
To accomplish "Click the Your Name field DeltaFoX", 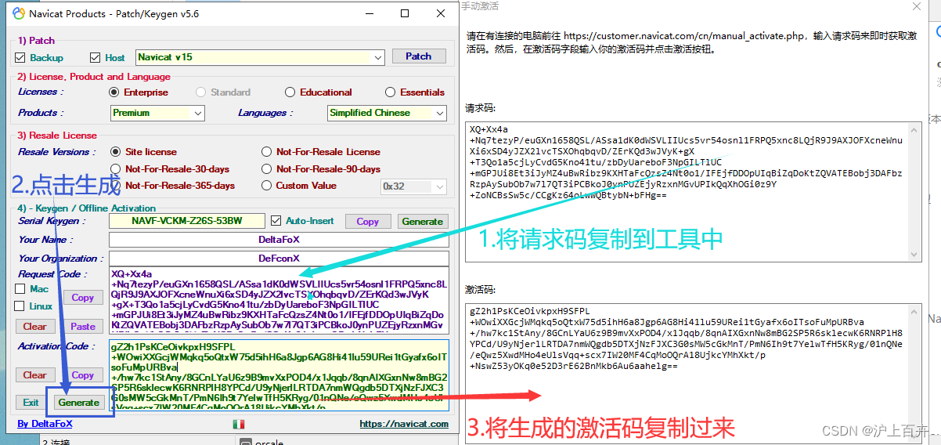I will [279, 240].
